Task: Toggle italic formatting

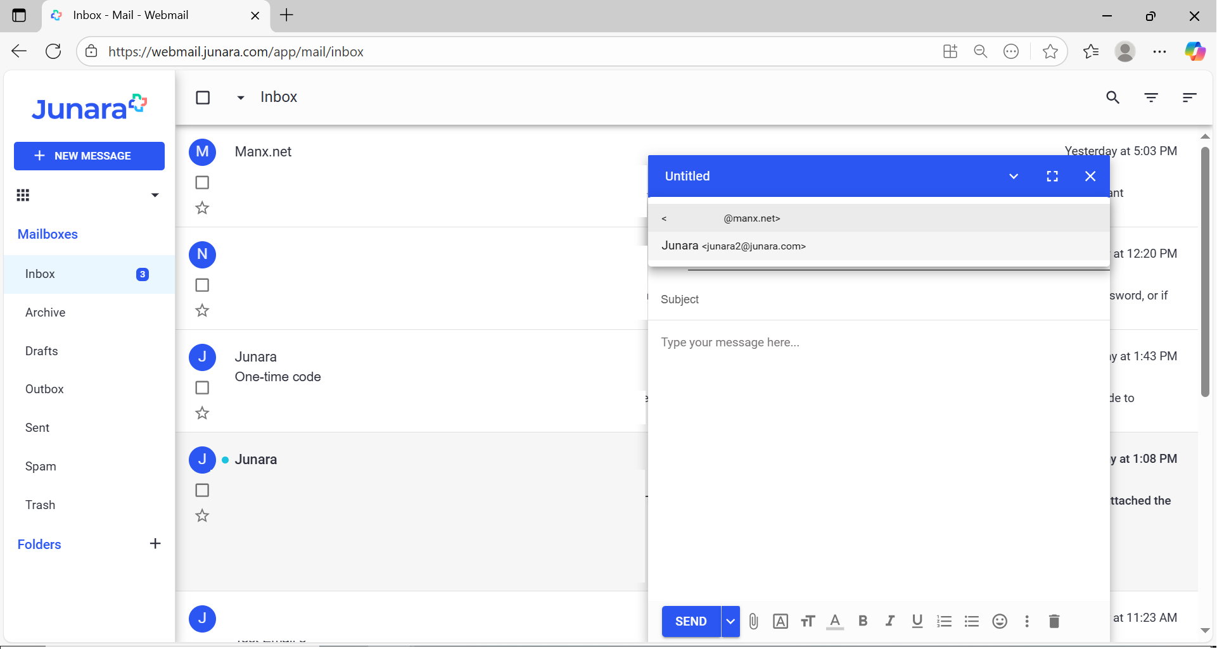Action: click(890, 621)
